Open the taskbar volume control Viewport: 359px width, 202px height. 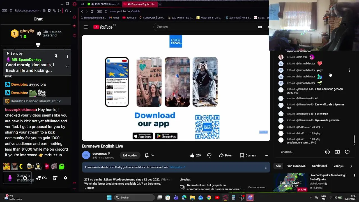(335, 198)
